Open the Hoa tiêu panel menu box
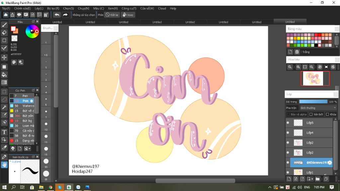The height and width of the screenshot is (191, 340). pos(337,60)
